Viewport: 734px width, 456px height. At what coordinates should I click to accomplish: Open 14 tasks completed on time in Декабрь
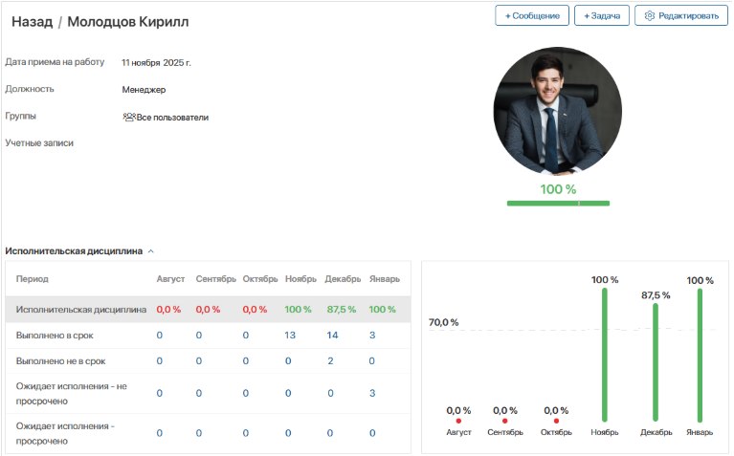(x=332, y=336)
